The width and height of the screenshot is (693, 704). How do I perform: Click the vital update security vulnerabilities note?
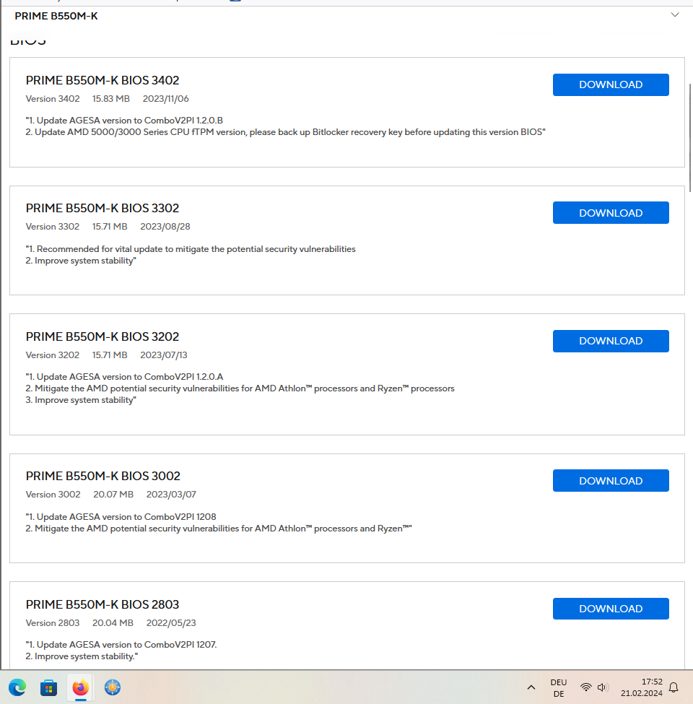pyautogui.click(x=191, y=249)
